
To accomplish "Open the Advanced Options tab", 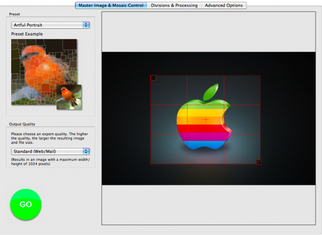I will point(224,5).
